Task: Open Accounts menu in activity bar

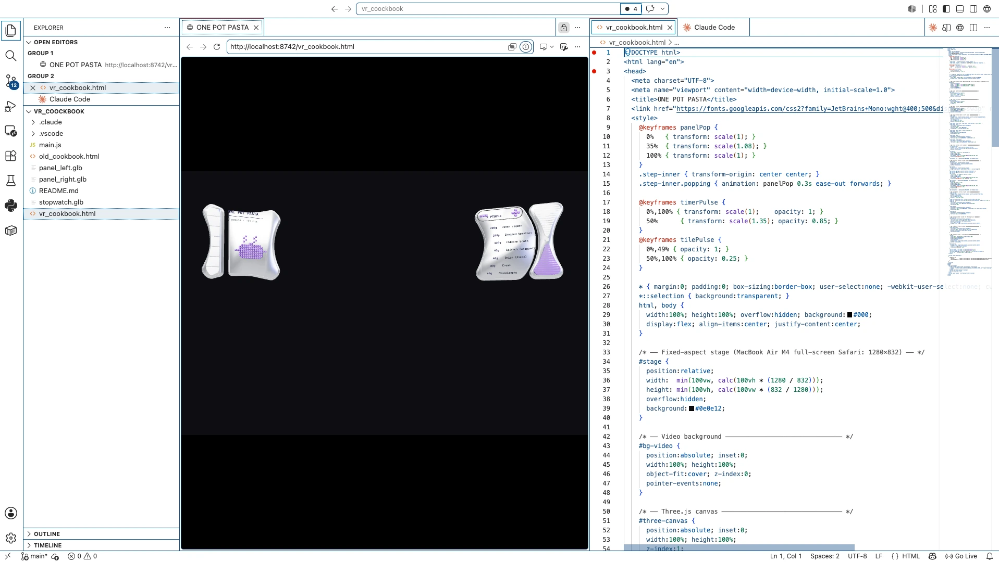Action: click(11, 513)
